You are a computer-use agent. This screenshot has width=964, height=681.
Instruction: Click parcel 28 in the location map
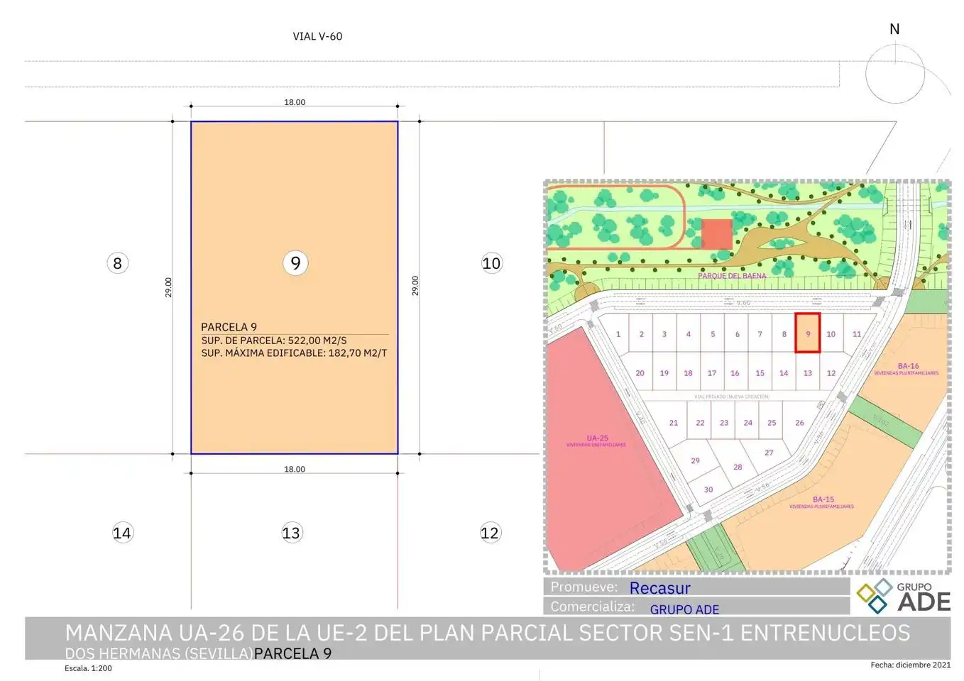(738, 467)
